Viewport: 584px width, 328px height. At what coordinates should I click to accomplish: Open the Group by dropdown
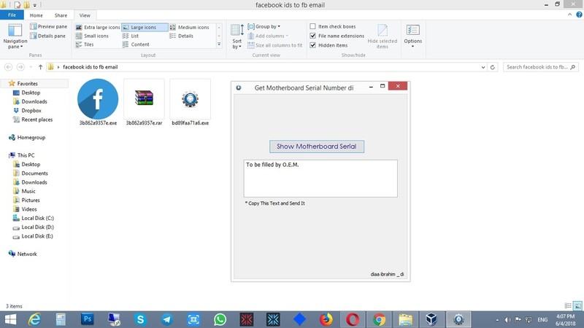(x=267, y=27)
